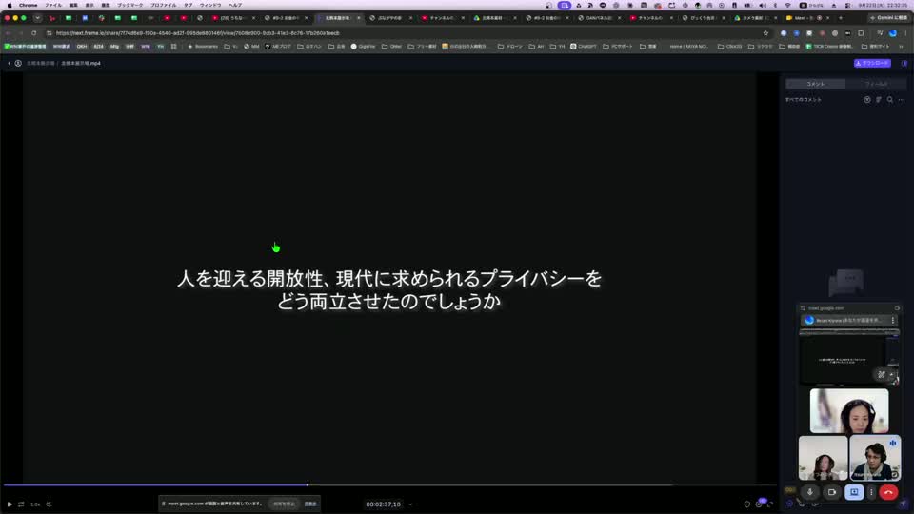Open the Apple menu
Screen dimensions: 914x514
coord(9,5)
